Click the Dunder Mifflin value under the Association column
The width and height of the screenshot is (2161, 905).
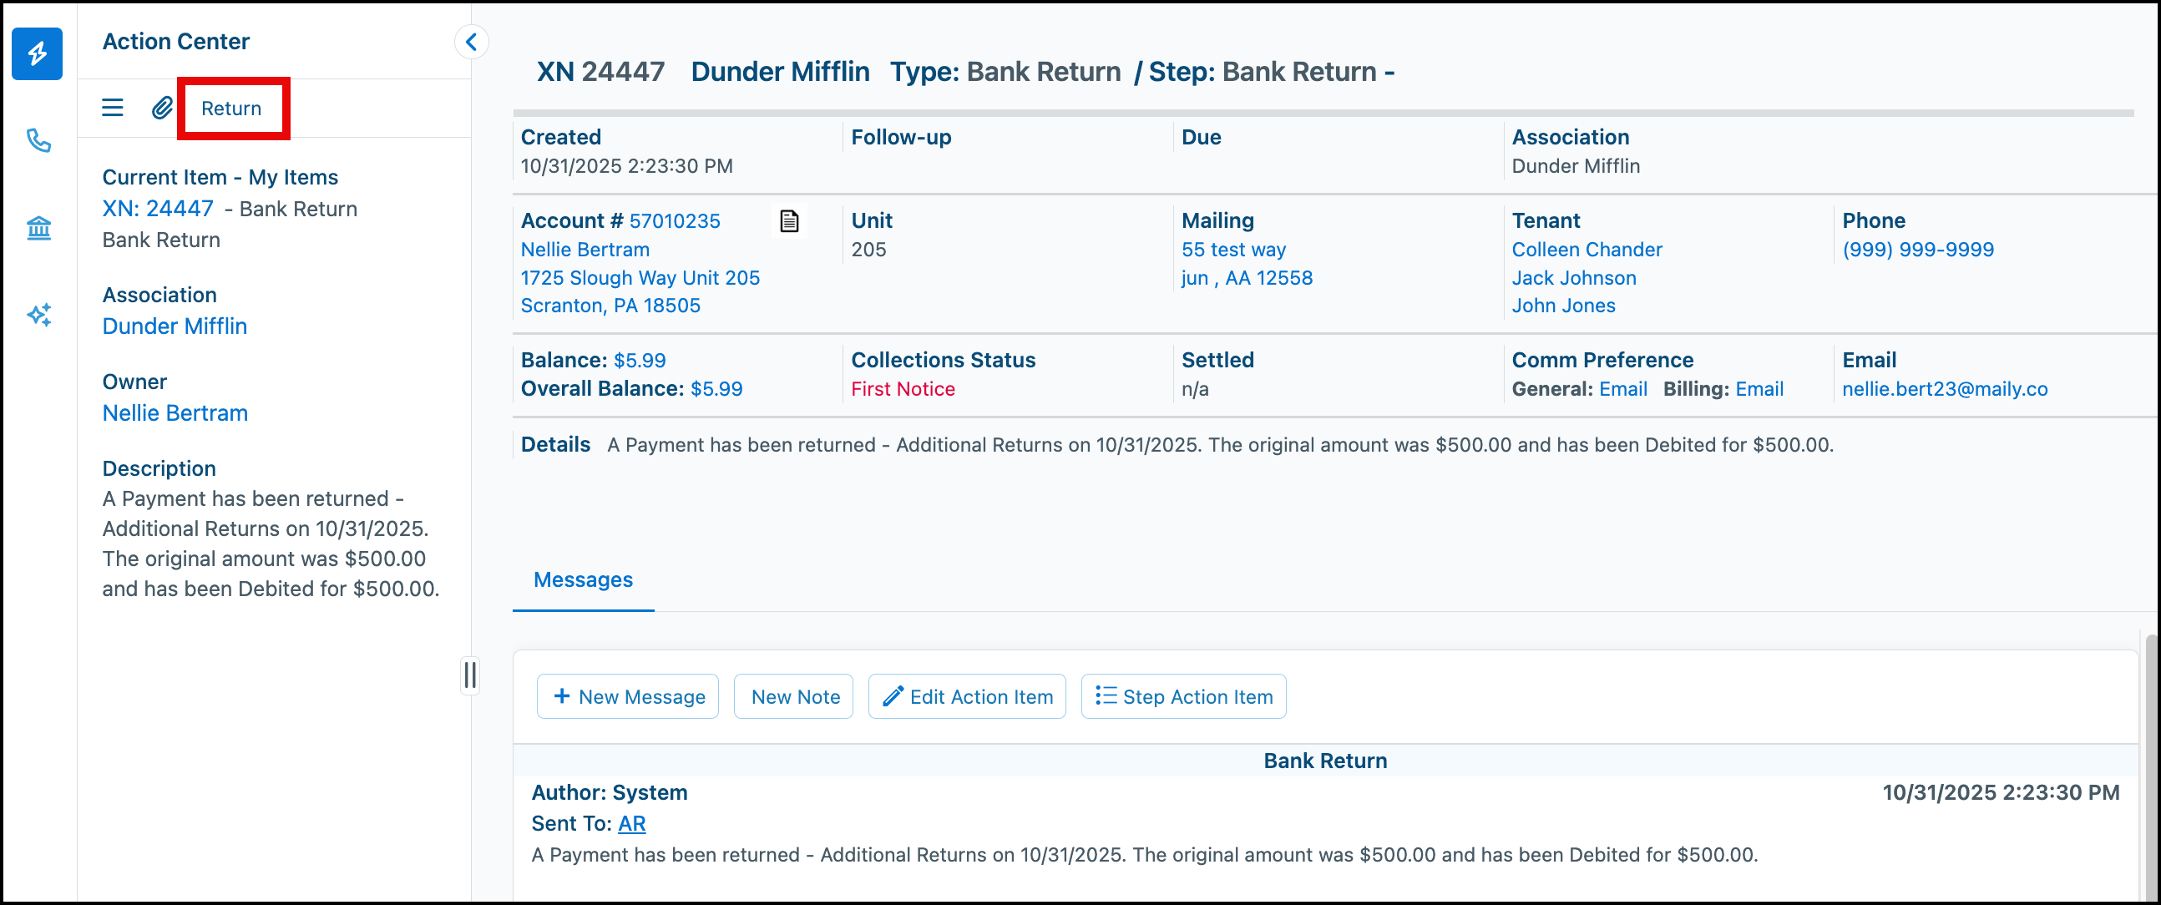[1576, 166]
